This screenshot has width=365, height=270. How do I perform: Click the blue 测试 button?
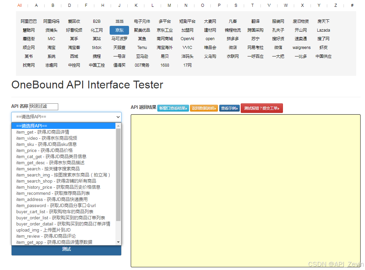(x=66, y=249)
